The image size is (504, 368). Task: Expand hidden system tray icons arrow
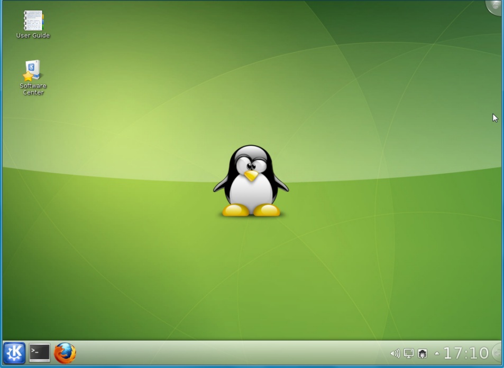[437, 354]
